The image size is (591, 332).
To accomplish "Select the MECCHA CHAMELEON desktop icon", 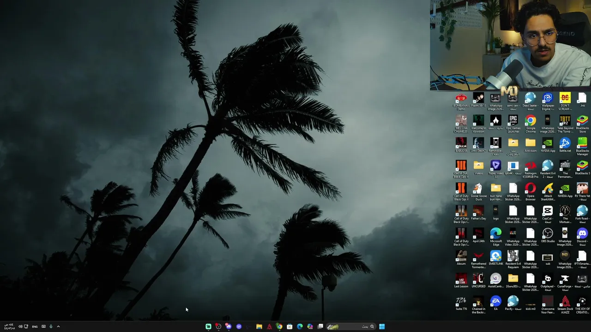I will pyautogui.click(x=461, y=124).
